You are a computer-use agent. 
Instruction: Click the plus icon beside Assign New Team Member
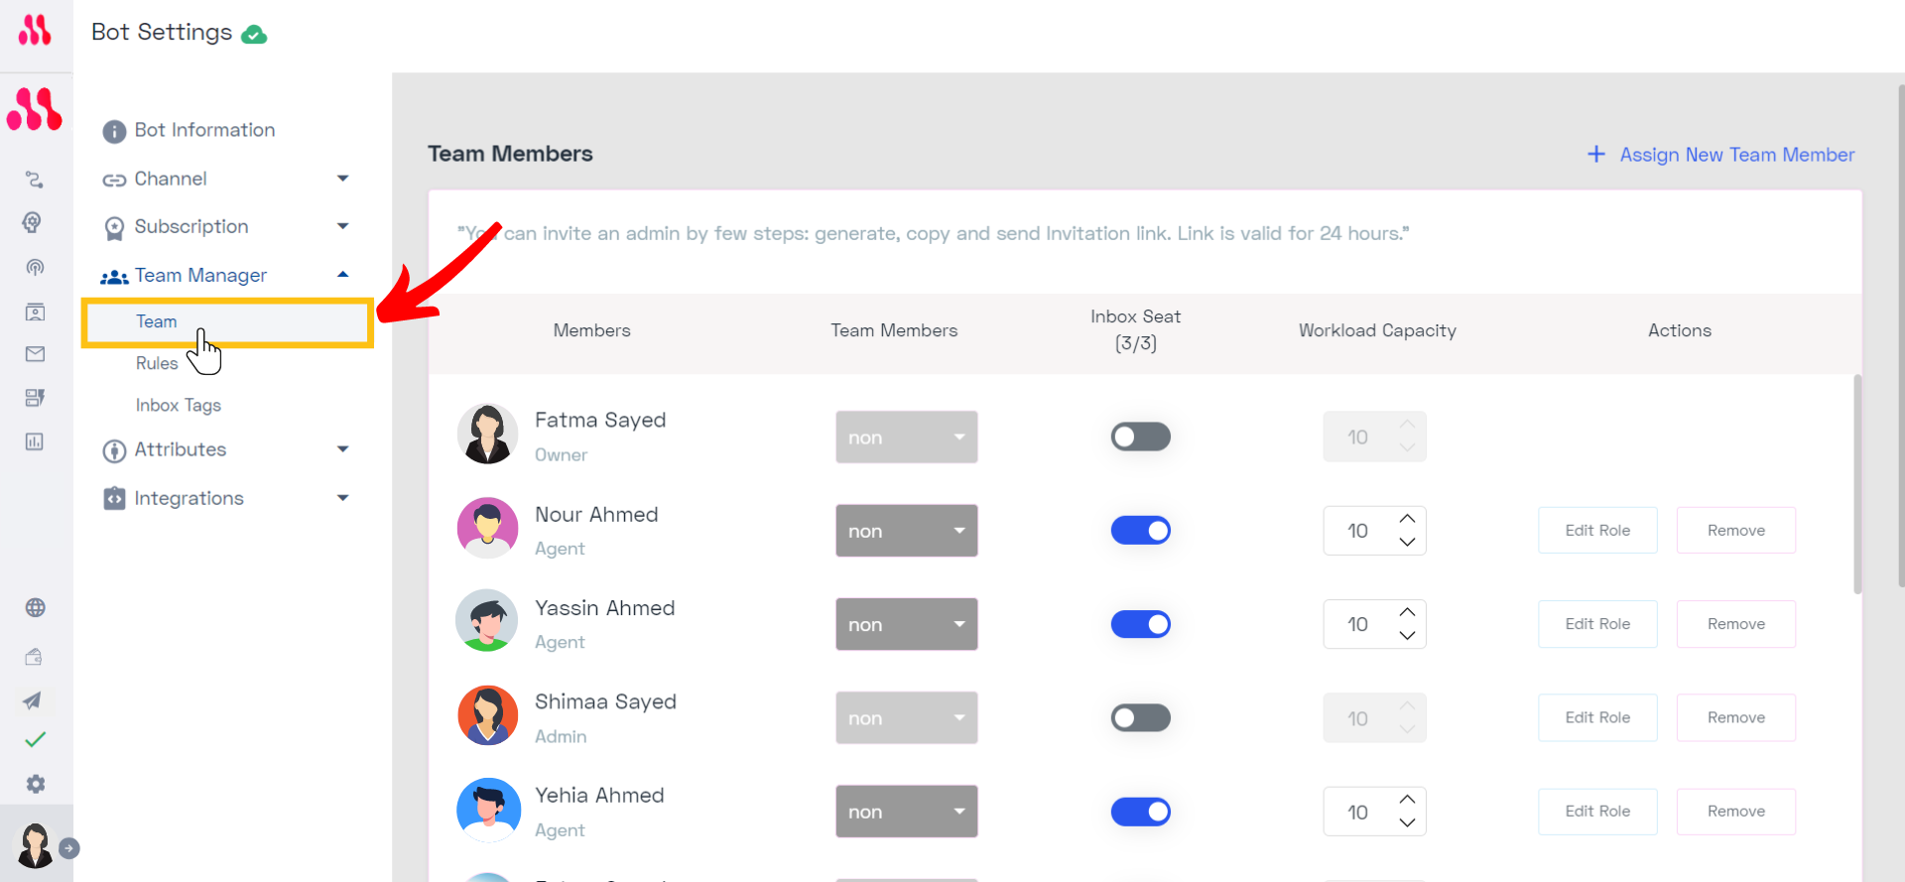pos(1596,154)
